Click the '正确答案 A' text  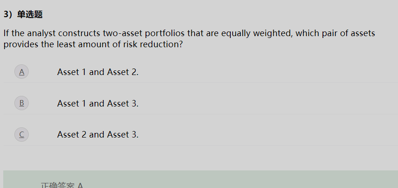tap(62, 185)
